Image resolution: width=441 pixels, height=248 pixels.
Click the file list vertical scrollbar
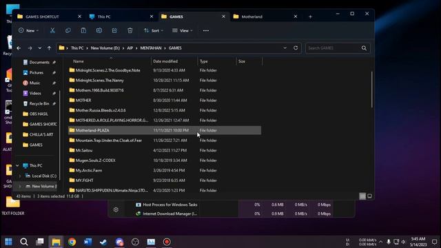(x=372, y=90)
